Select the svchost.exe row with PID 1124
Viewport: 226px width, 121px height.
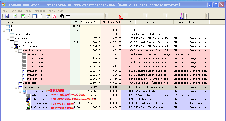point(105,71)
